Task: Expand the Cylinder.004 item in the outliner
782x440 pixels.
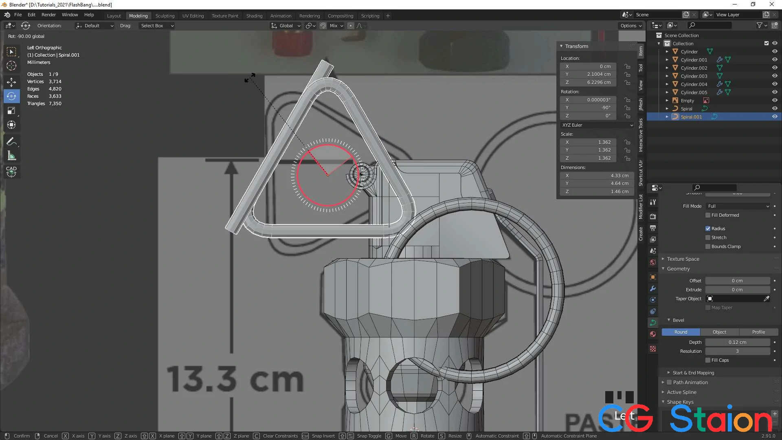Action: pos(667,84)
